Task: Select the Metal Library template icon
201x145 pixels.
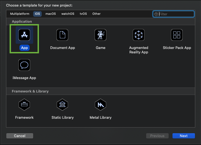Action: [100, 105]
